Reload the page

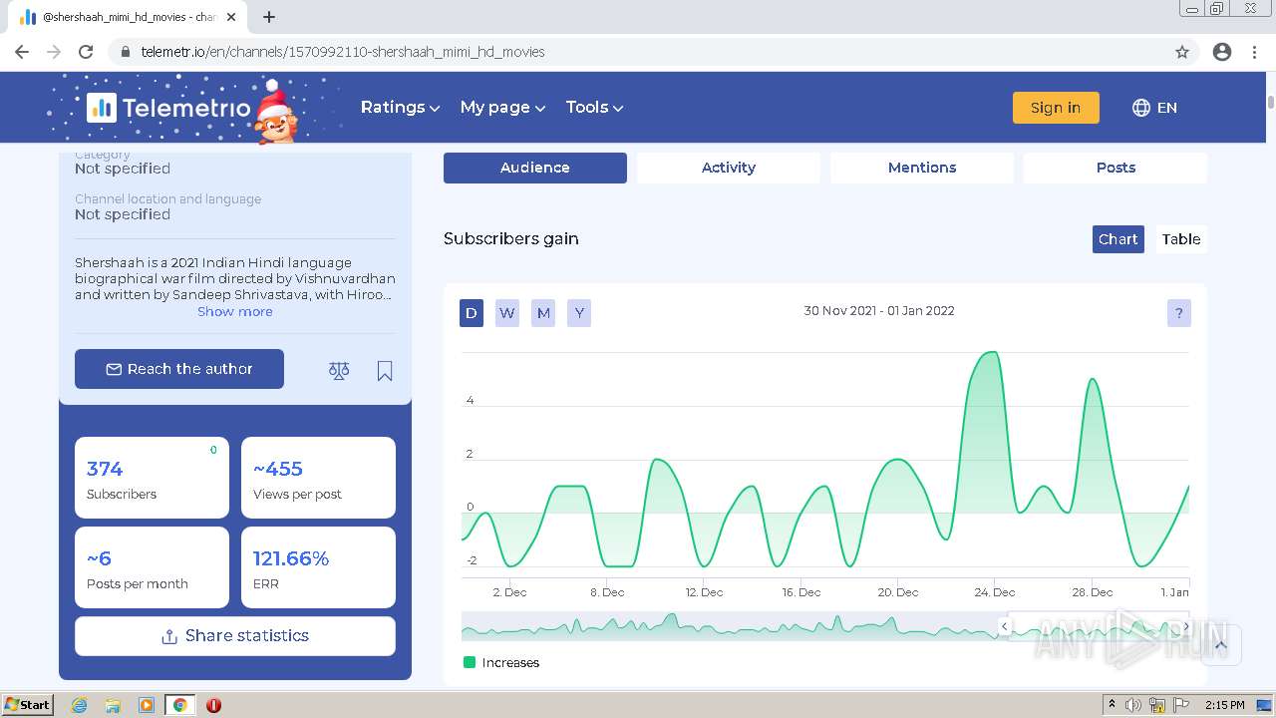coord(86,52)
